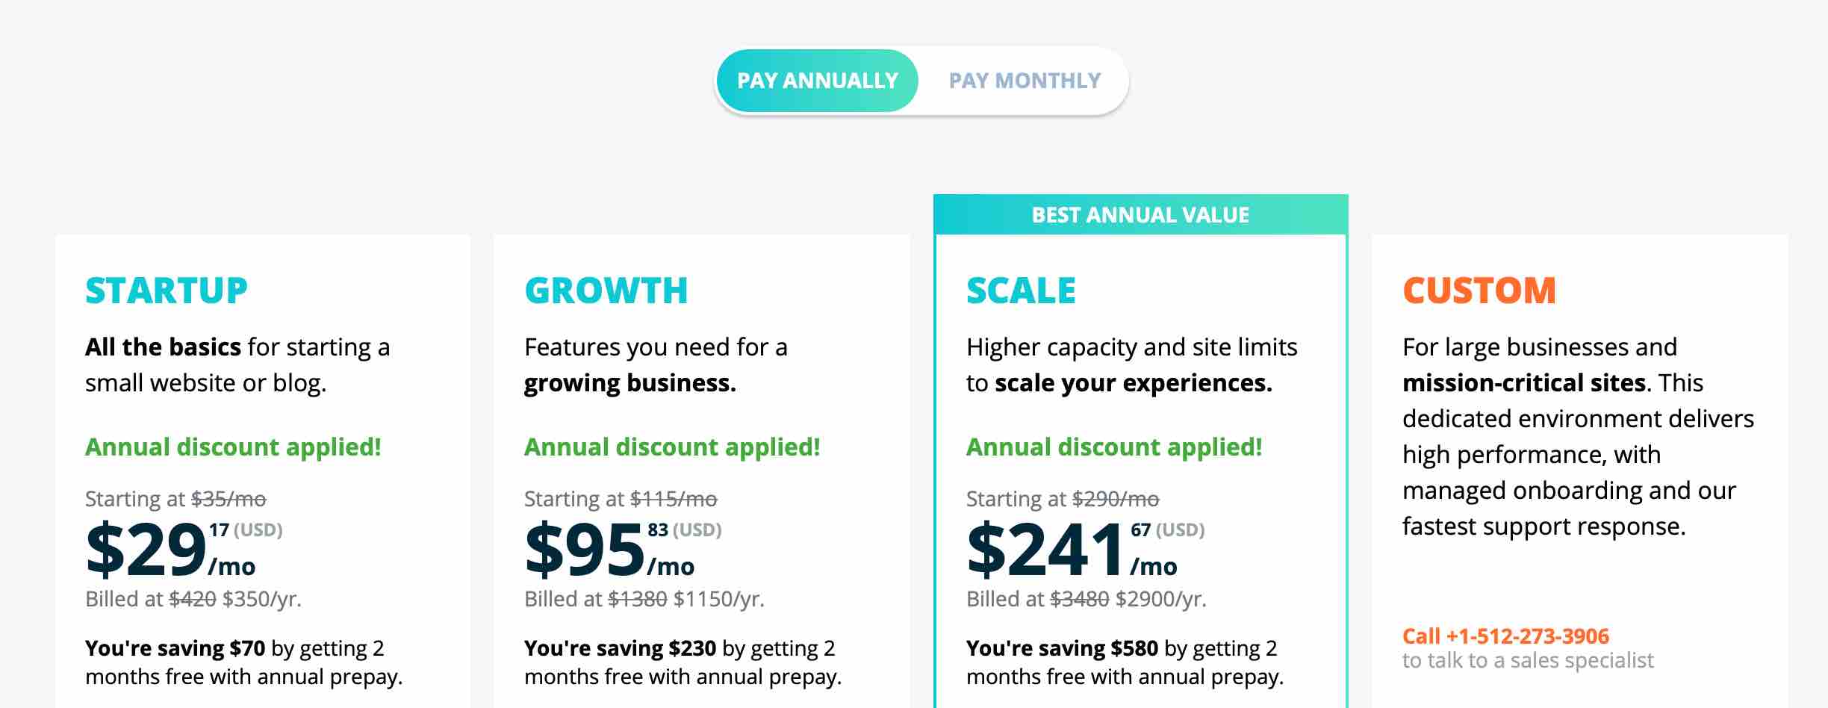Select the Pay Annually option
The image size is (1828, 708).
[x=817, y=81]
